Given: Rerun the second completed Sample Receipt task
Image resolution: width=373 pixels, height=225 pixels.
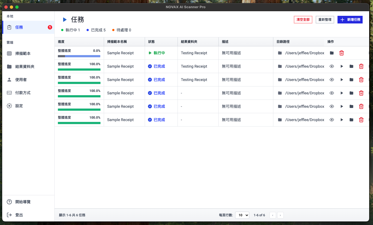Looking at the screenshot, I should [342, 80].
